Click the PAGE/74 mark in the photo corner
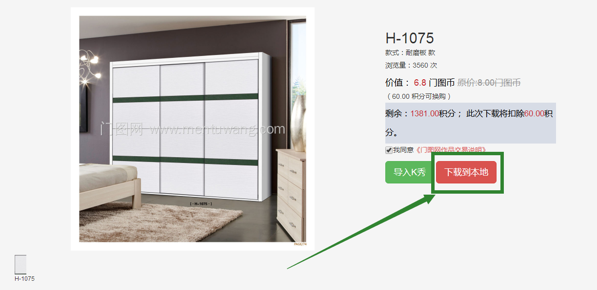The height and width of the screenshot is (290, 597). [x=300, y=244]
